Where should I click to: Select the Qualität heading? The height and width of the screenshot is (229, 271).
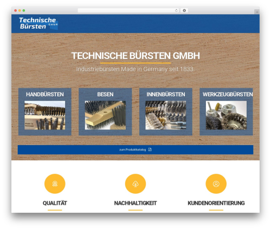coord(55,203)
